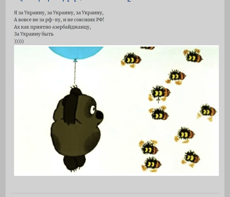Click the first line 'Я за Украину, за Украину'
Image resolution: width=230 pixels, height=197 pixels.
59,13
